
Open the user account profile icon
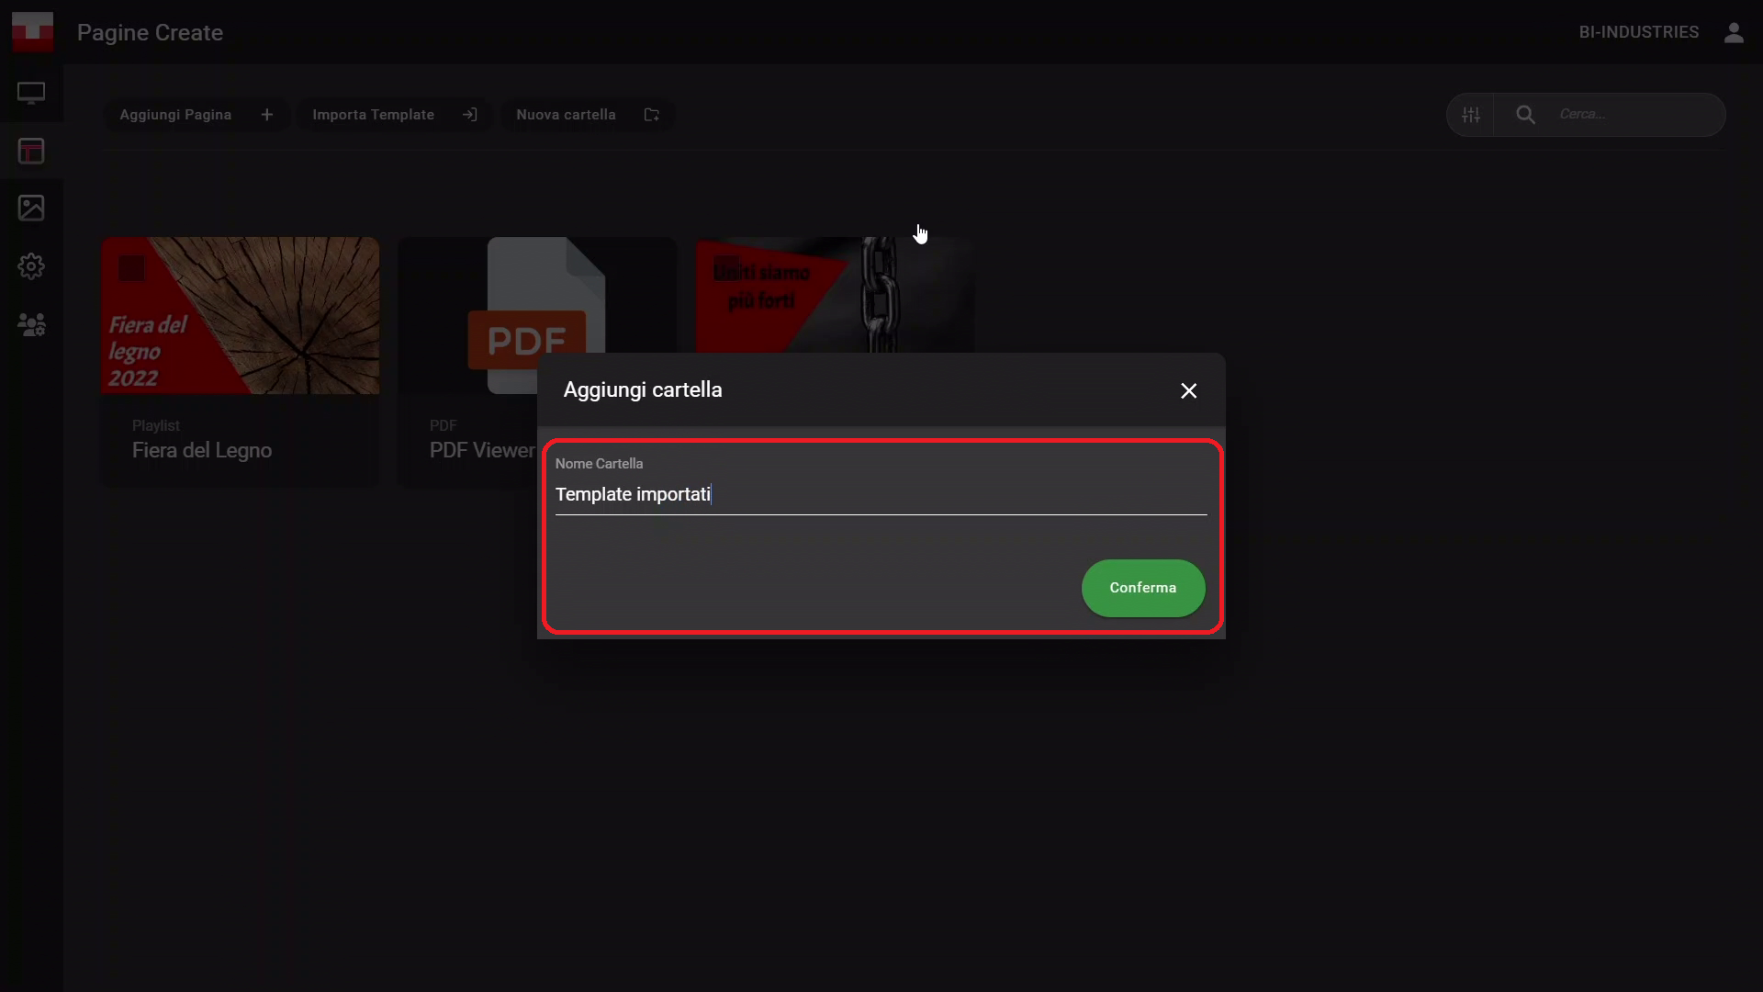pyautogui.click(x=1734, y=32)
